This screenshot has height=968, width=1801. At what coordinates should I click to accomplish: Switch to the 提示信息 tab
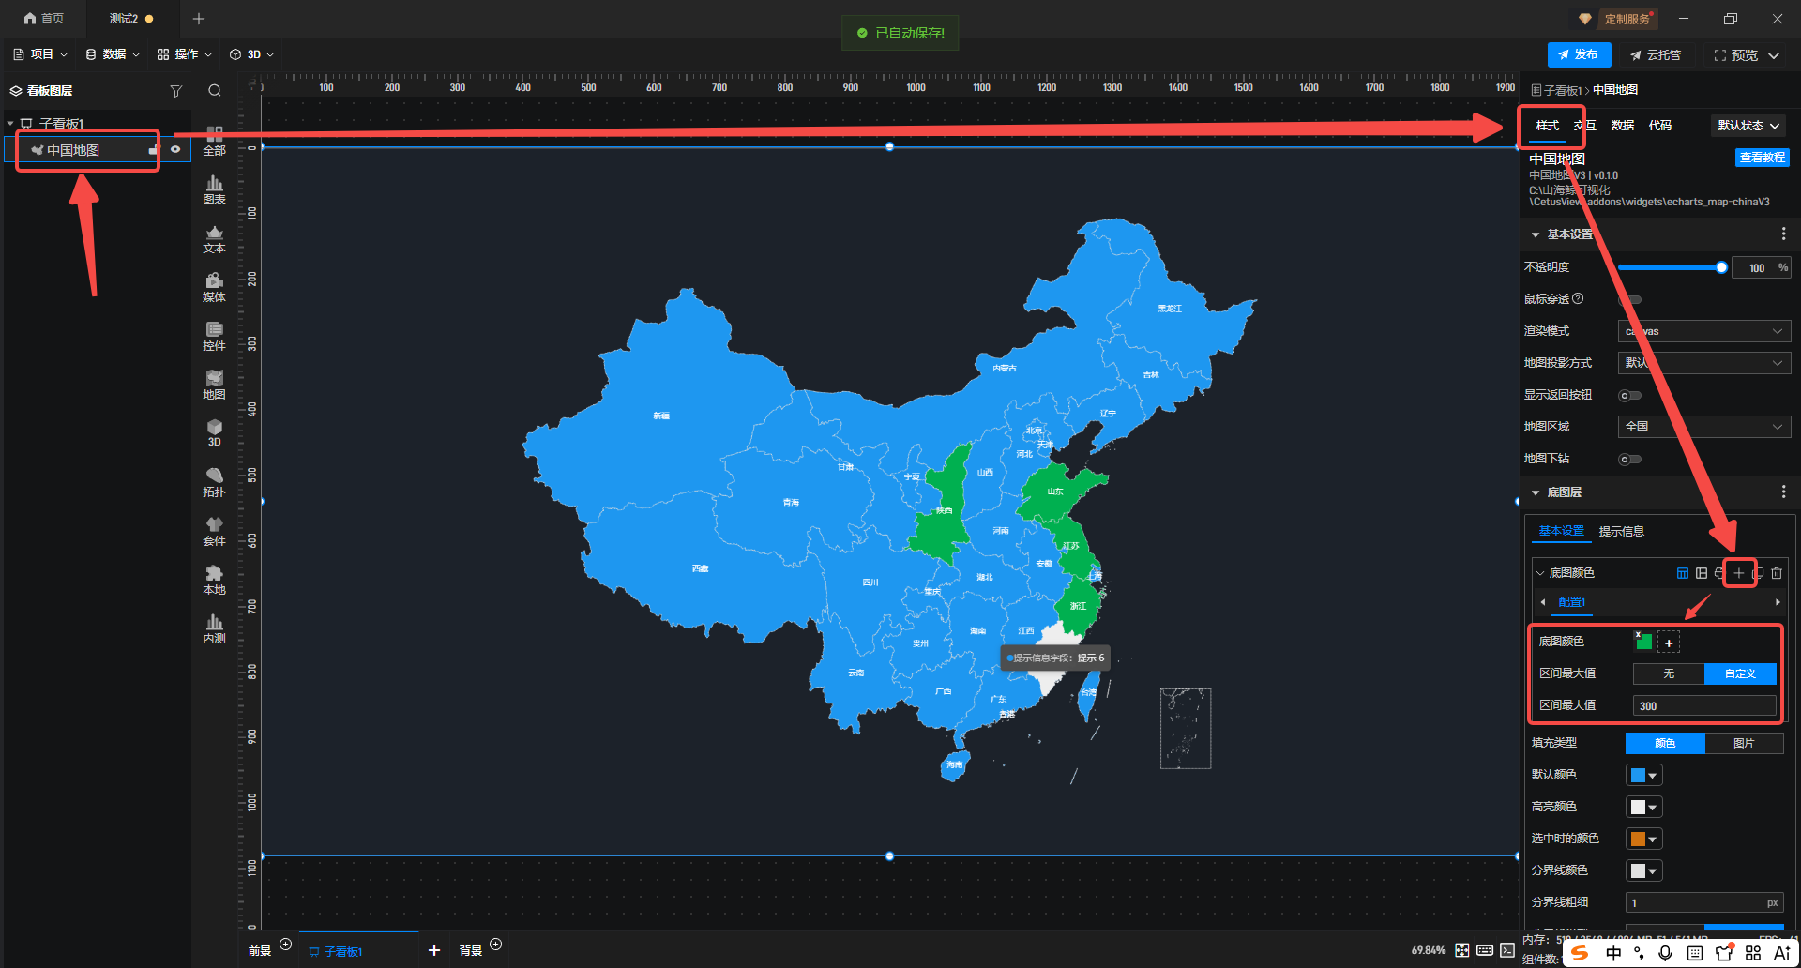pos(1621,532)
